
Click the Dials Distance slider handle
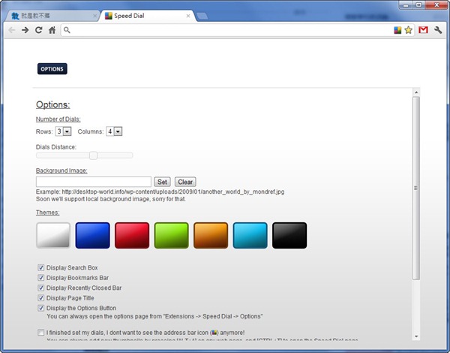tap(93, 155)
